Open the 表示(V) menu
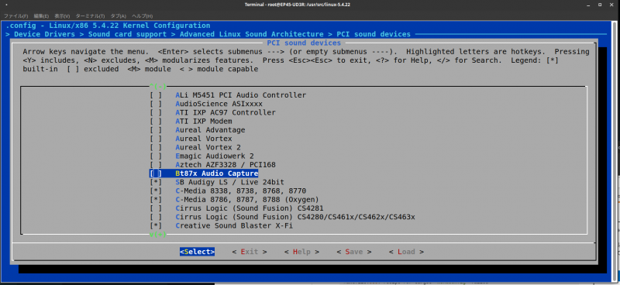The height and width of the screenshot is (285, 620). tap(62, 16)
